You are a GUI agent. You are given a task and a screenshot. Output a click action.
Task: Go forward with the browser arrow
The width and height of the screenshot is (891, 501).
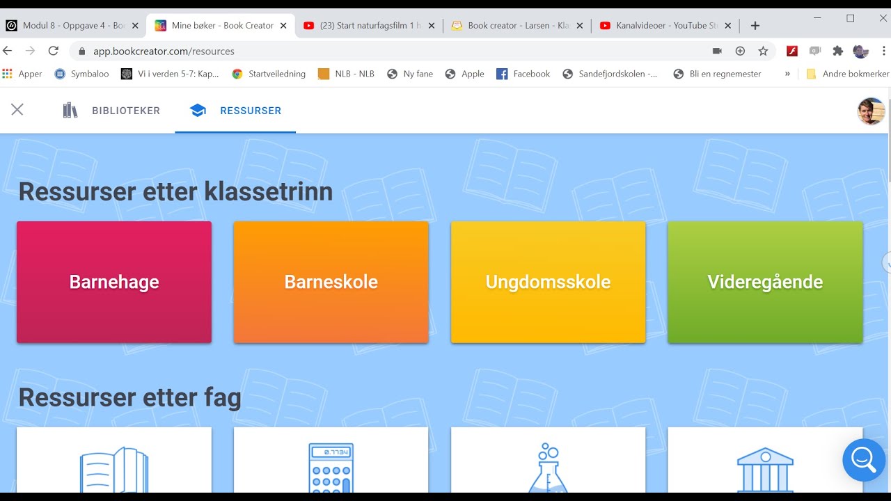pos(30,51)
